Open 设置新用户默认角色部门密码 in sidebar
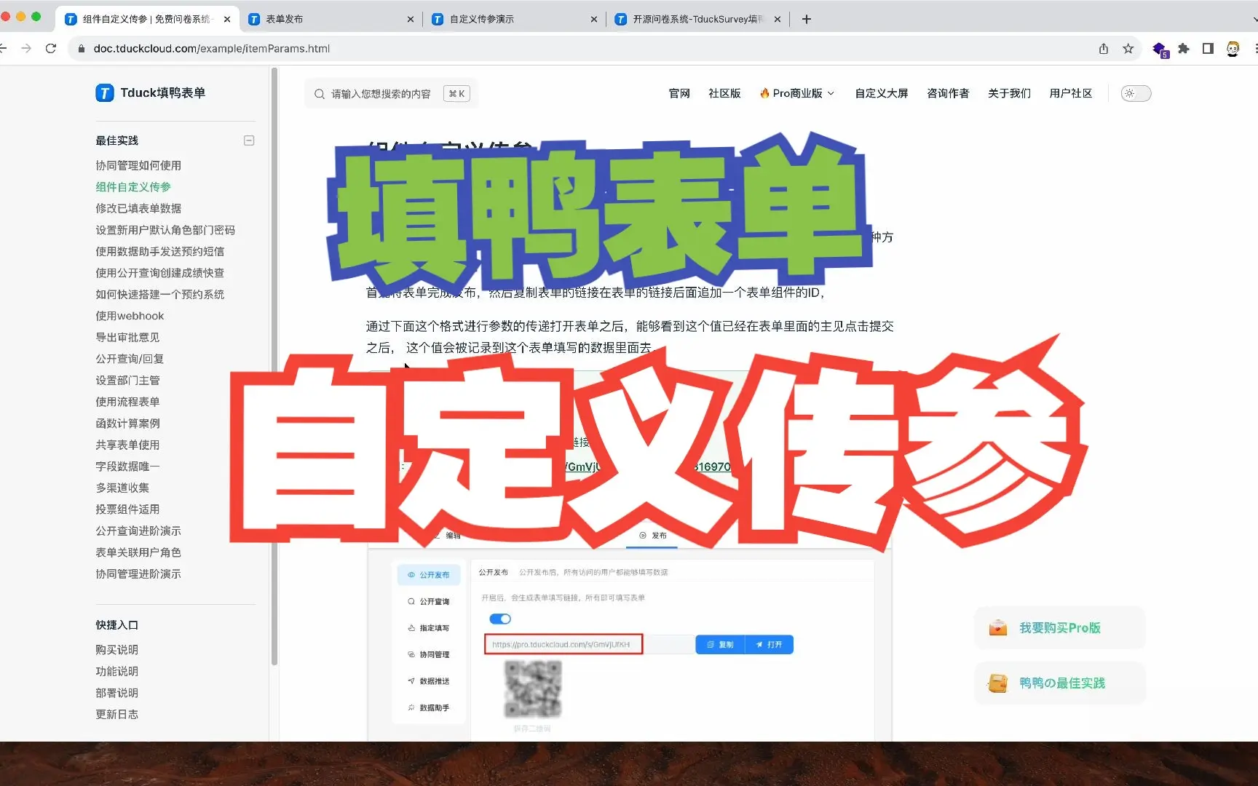1258x786 pixels. pyautogui.click(x=165, y=230)
